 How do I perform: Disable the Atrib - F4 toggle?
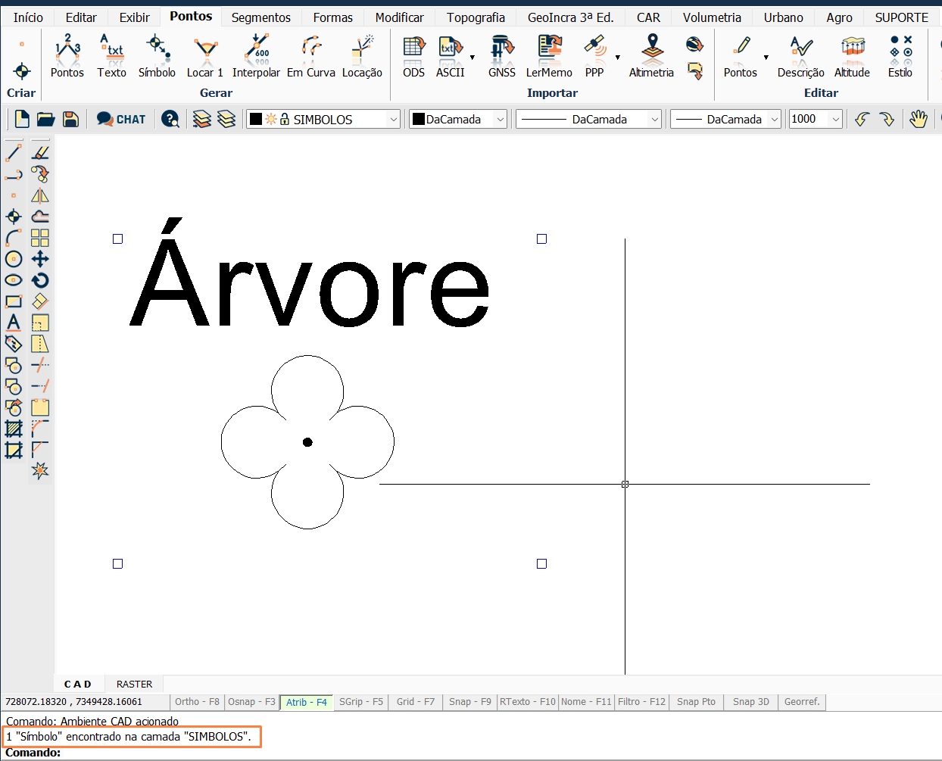(x=306, y=702)
